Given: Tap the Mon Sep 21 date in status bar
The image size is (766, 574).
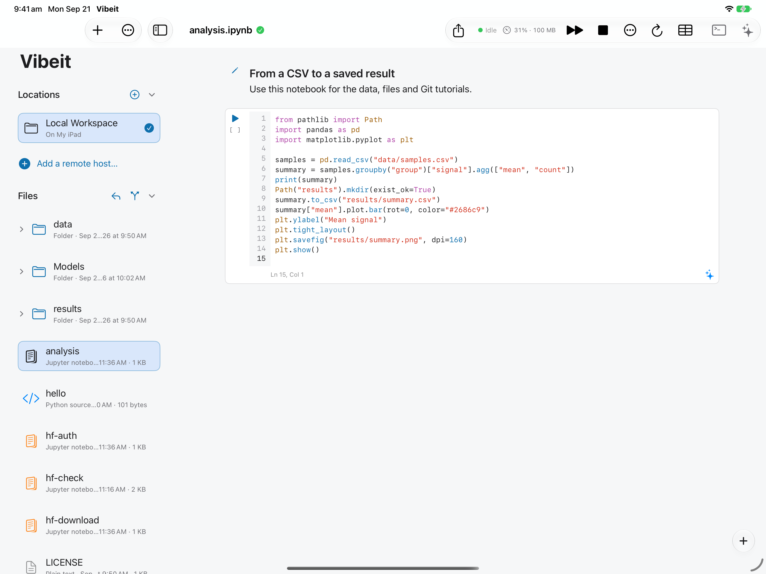Looking at the screenshot, I should [69, 9].
